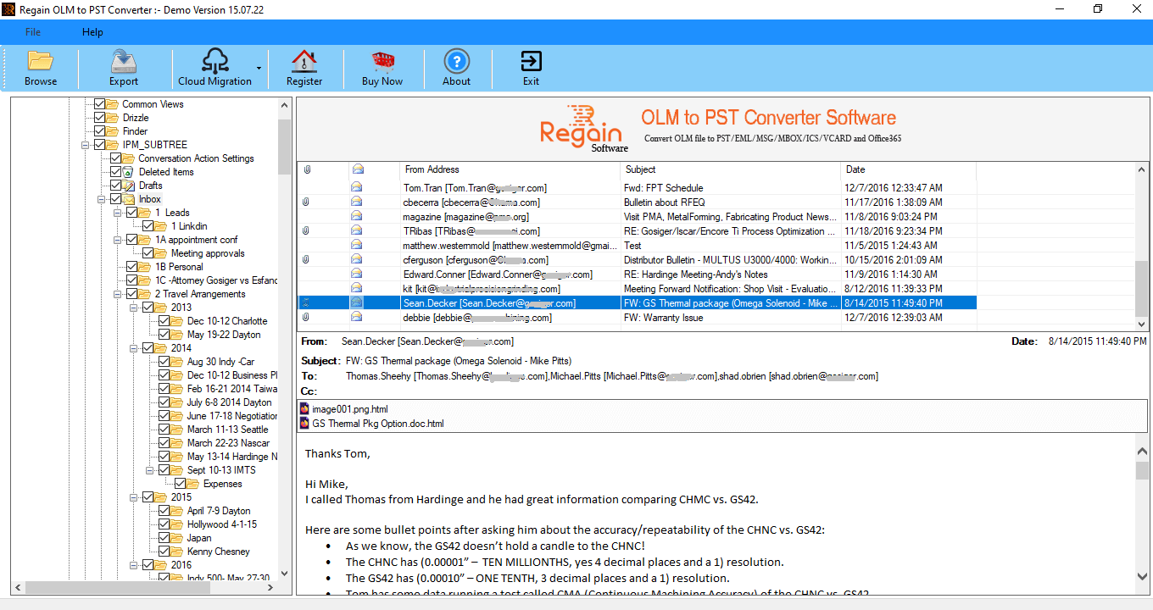Viewport: 1153px width, 610px height.
Task: Click the Exit toolbar icon
Action: 531,68
